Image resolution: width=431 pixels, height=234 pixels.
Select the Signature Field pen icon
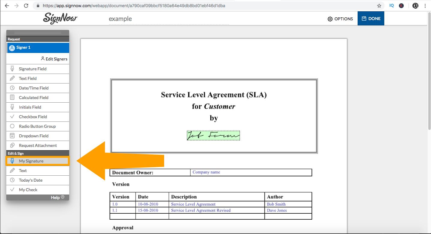click(12, 69)
